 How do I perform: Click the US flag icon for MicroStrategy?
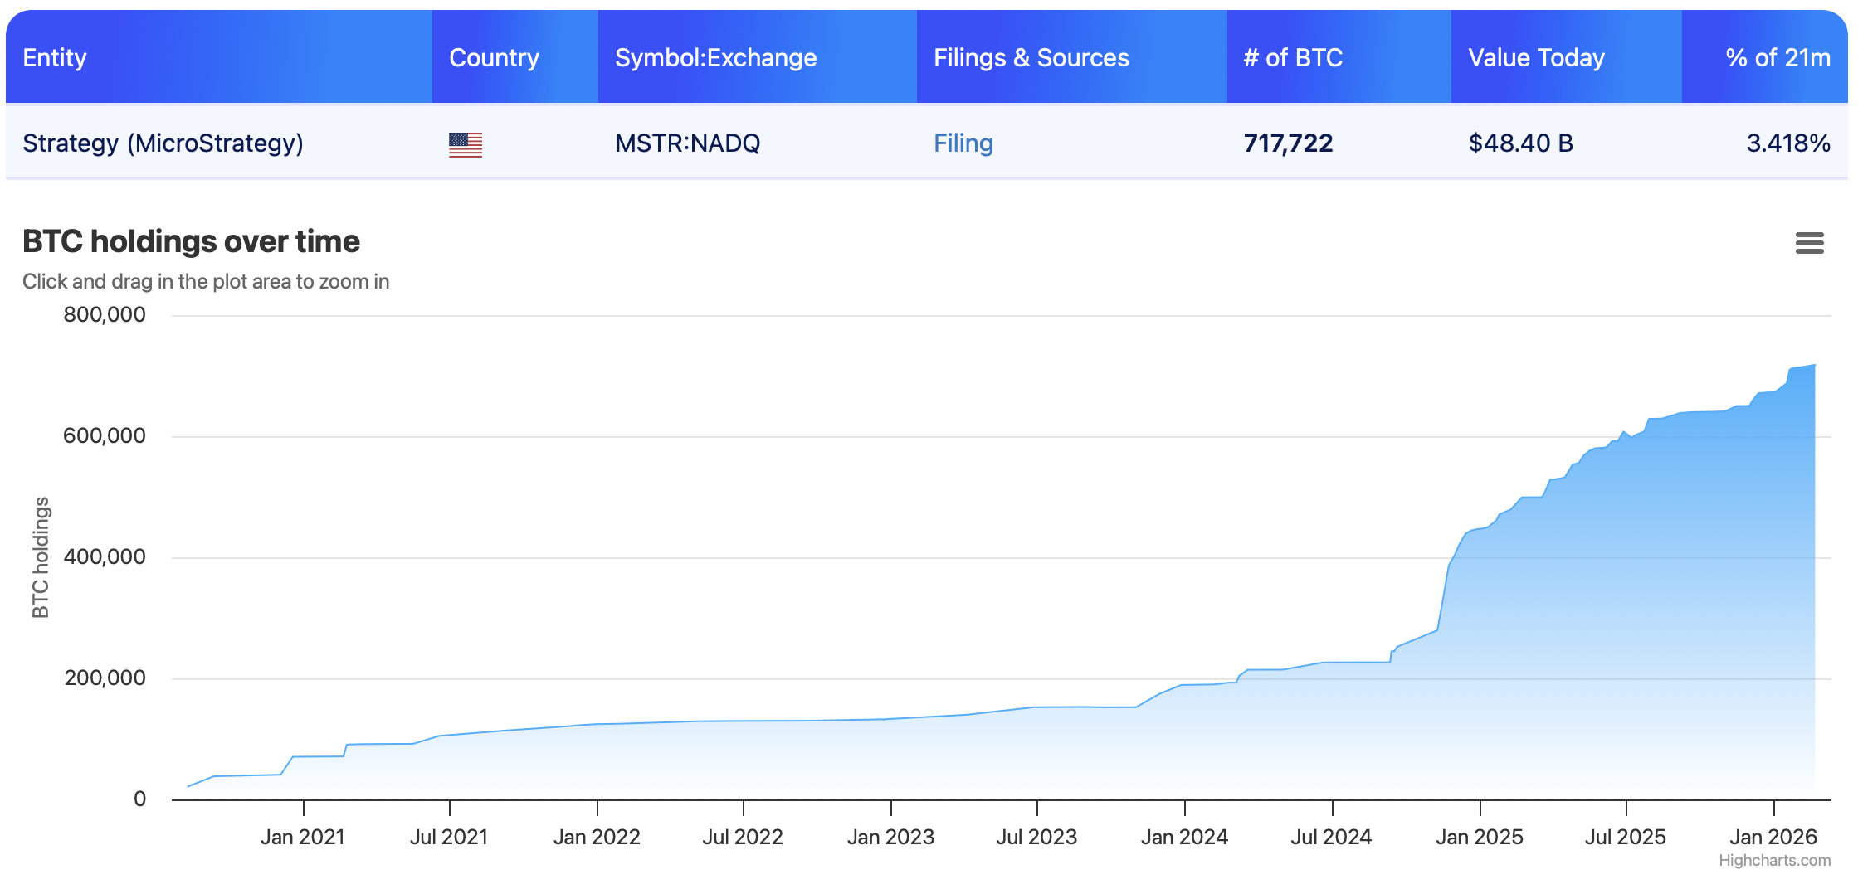point(465,143)
